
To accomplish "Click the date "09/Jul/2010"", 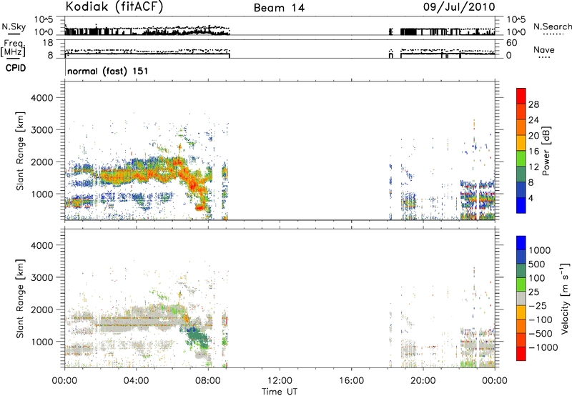I will click(459, 7).
